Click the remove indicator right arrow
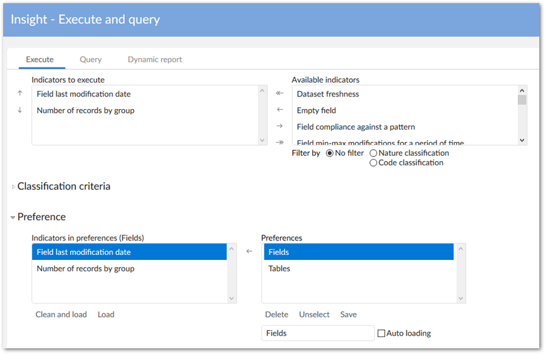The image size is (545, 354). [x=280, y=126]
